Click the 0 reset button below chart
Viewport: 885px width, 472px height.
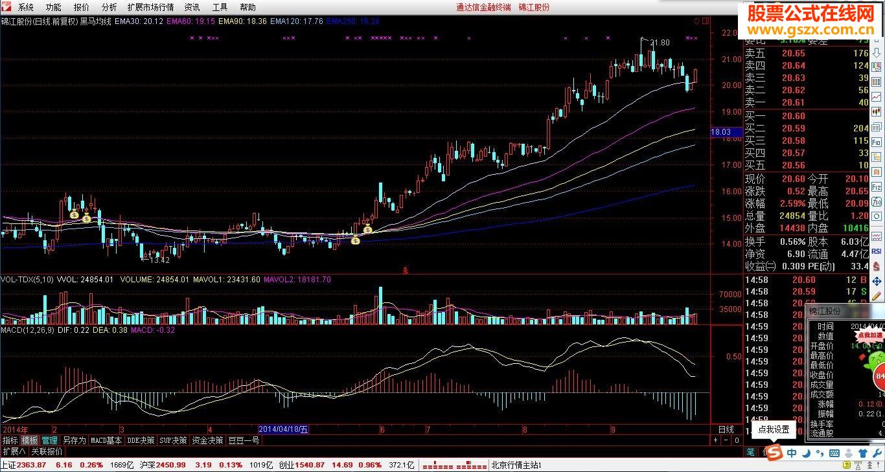[x=736, y=440]
